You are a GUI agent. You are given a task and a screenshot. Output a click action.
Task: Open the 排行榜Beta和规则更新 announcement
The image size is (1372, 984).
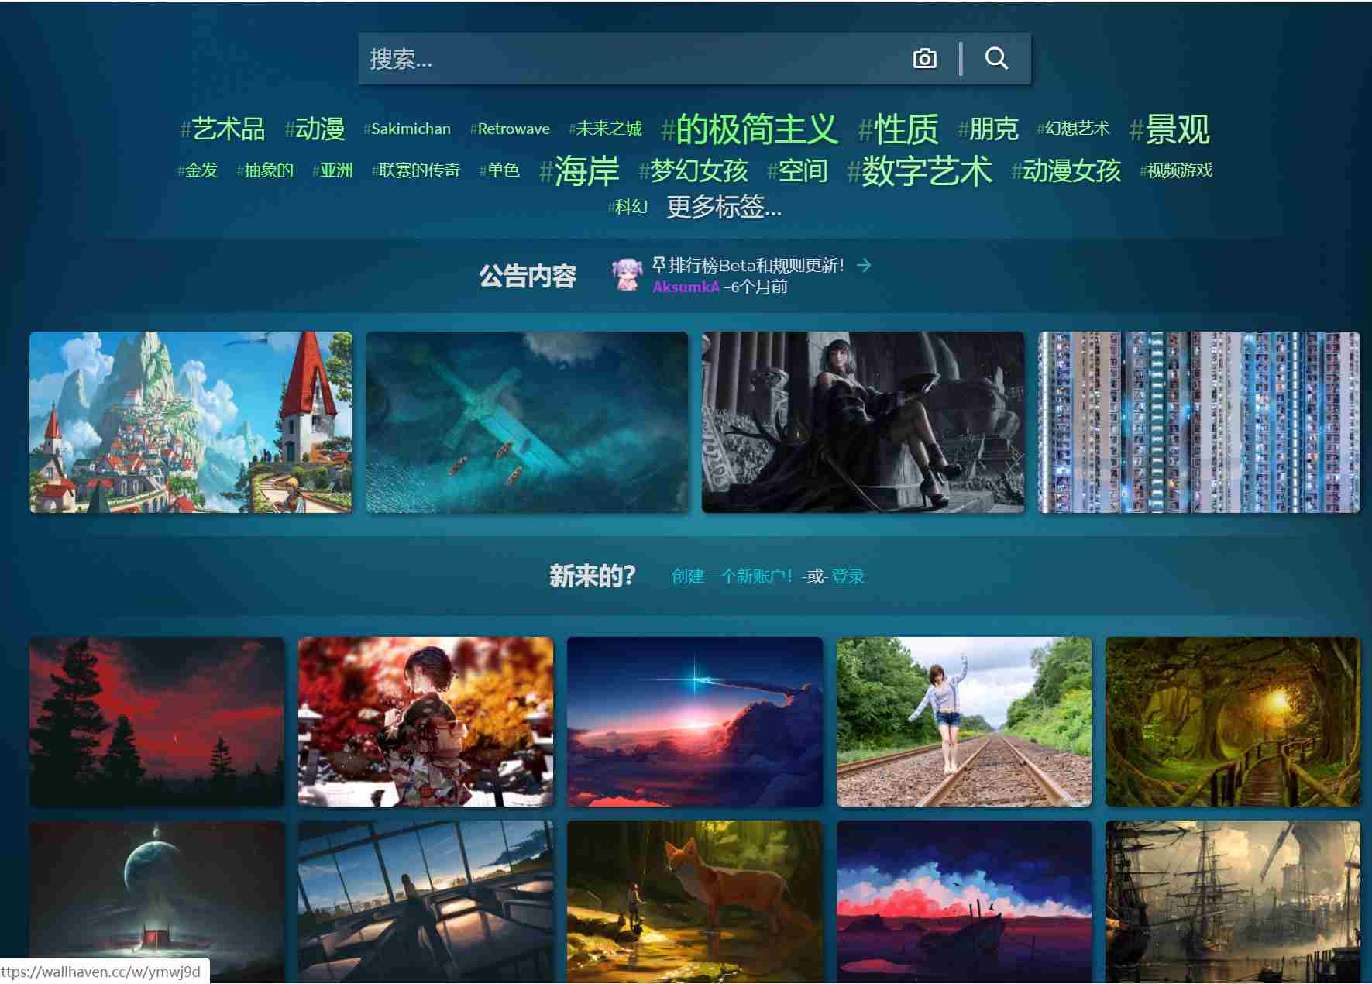pos(755,266)
